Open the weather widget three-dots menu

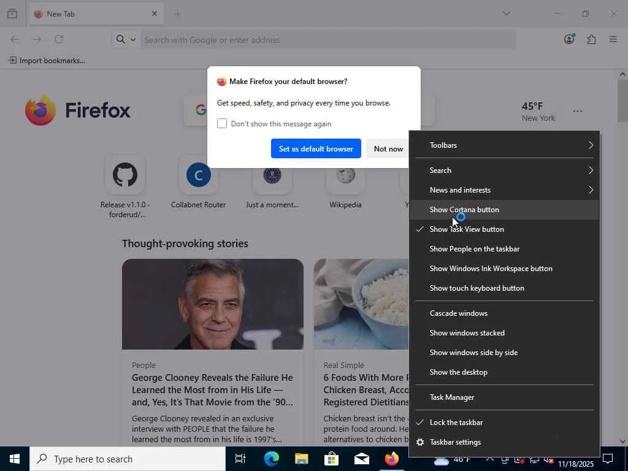click(x=578, y=111)
